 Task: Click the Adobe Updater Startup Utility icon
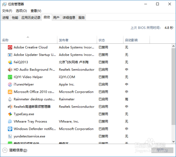pos(10,55)
